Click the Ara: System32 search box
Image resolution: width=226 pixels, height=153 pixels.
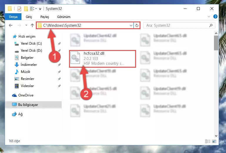coord(179,26)
